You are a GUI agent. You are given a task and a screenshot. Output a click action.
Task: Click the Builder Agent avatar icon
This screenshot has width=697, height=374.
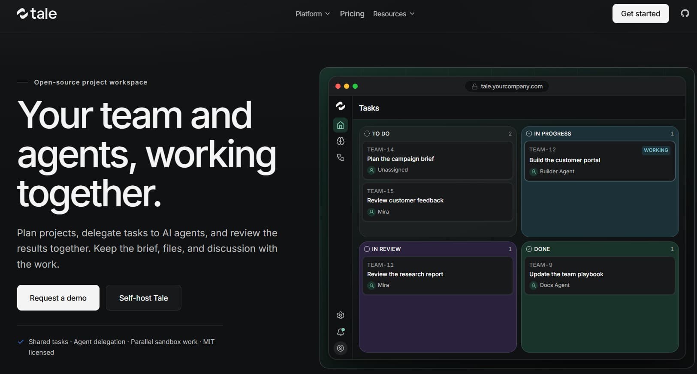[534, 172]
